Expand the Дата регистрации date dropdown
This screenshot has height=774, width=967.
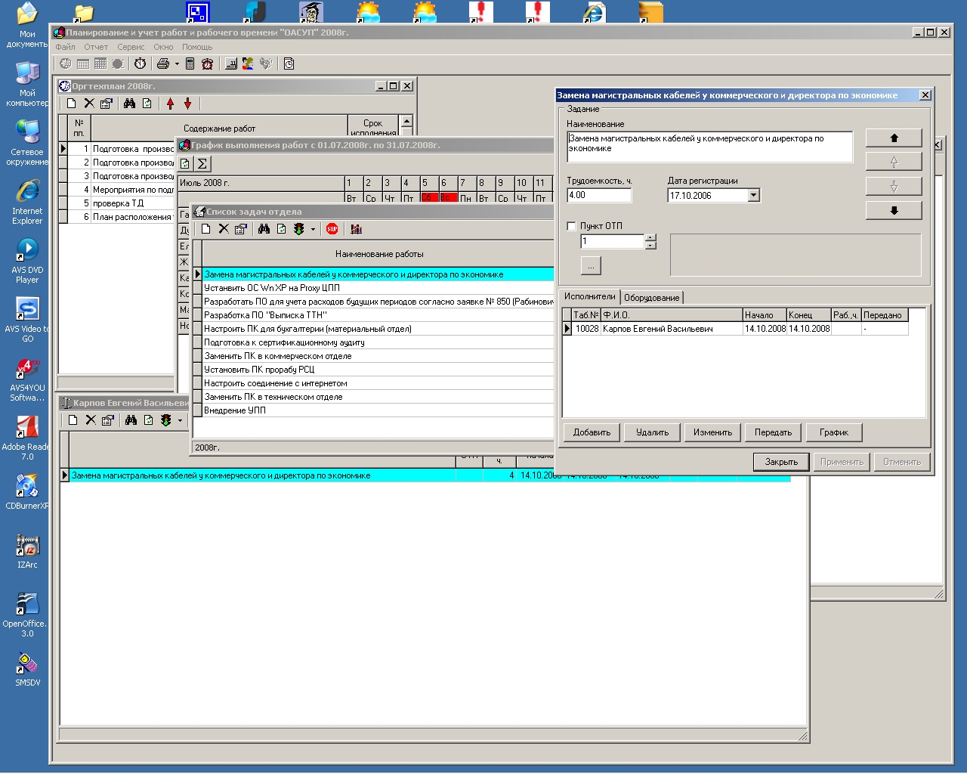753,196
